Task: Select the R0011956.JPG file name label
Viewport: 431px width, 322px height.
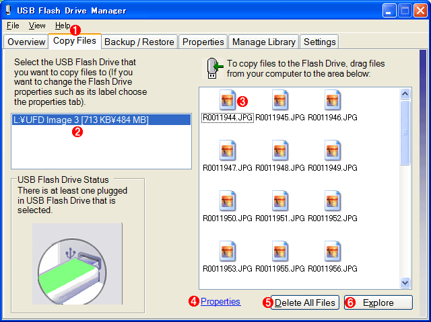Action: (x=332, y=269)
